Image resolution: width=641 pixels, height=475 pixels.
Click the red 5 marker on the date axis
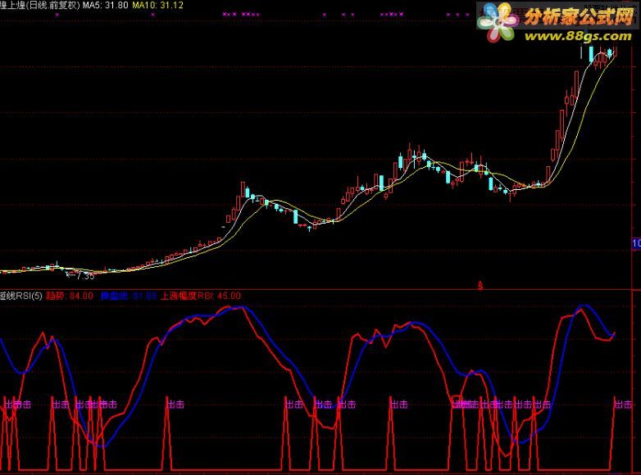click(480, 286)
